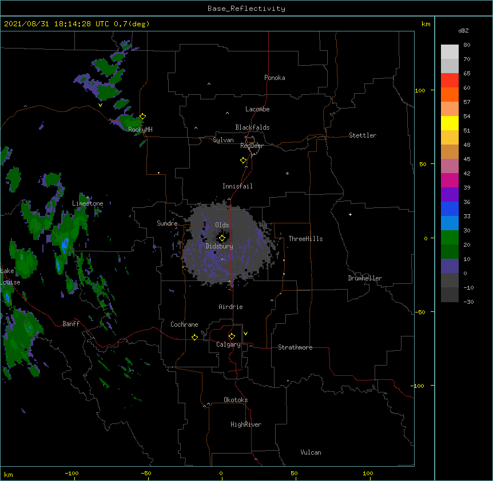Click the Innisfail city label

237,186
